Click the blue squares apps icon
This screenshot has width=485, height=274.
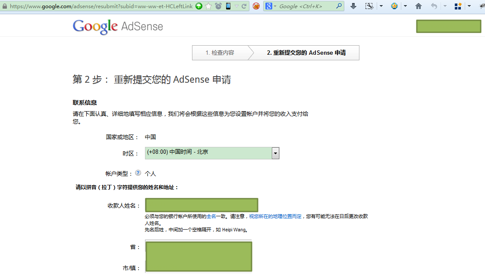[x=458, y=6]
